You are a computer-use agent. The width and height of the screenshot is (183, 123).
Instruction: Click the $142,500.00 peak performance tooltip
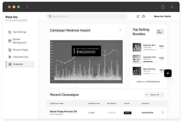(86, 51)
